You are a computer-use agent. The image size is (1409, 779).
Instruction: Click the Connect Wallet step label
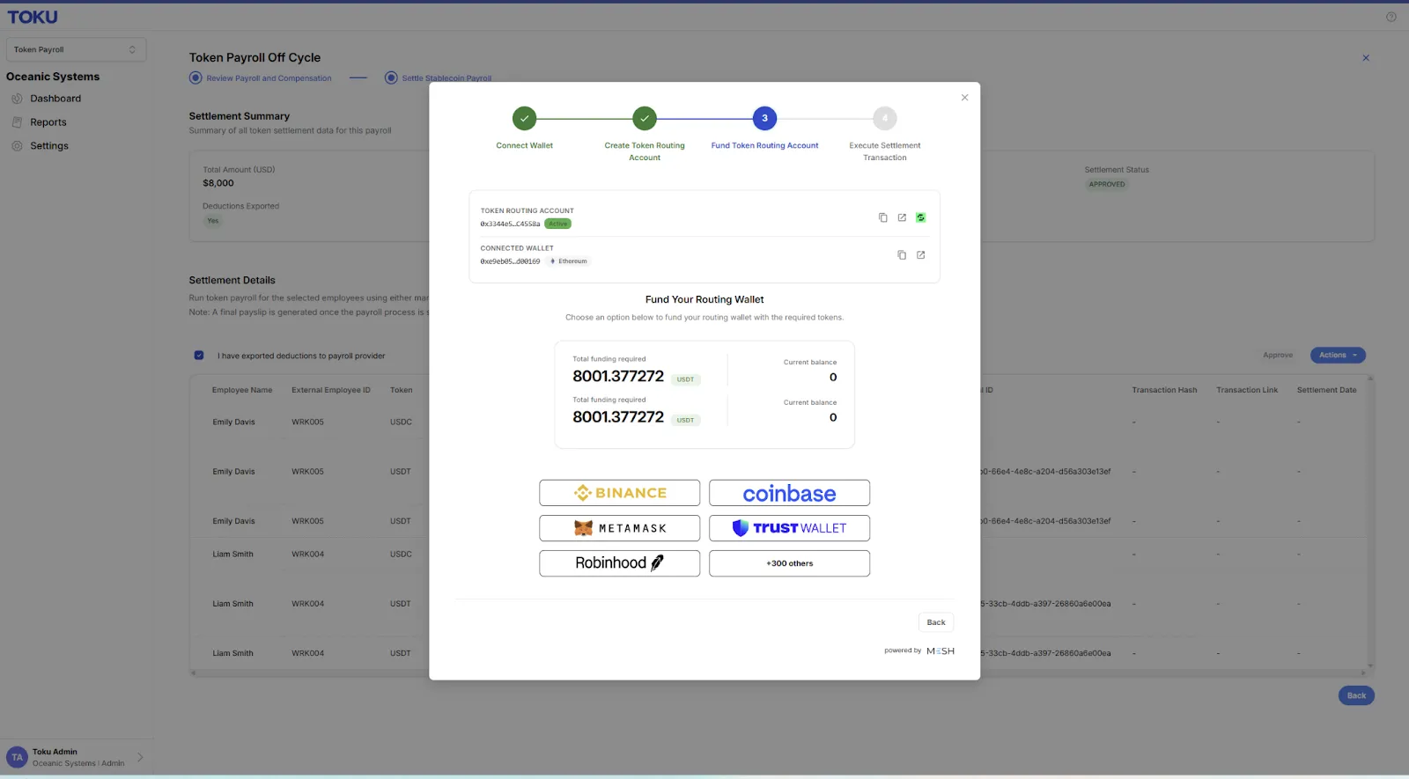(x=524, y=146)
